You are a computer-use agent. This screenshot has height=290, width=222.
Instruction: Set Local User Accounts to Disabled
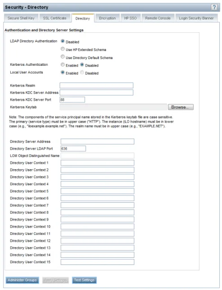tap(82, 72)
